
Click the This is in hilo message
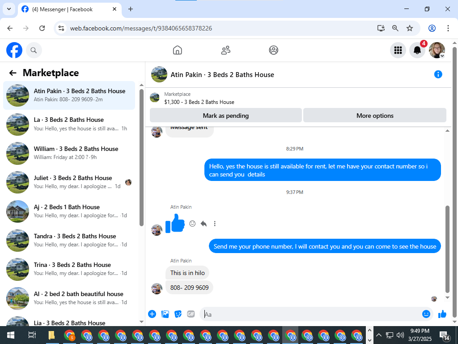click(187, 273)
